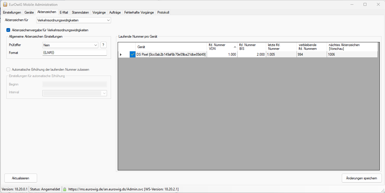This screenshot has width=385, height=193.
Task: Toggle the checkbox in the DS Pixel row
Action: (132, 54)
